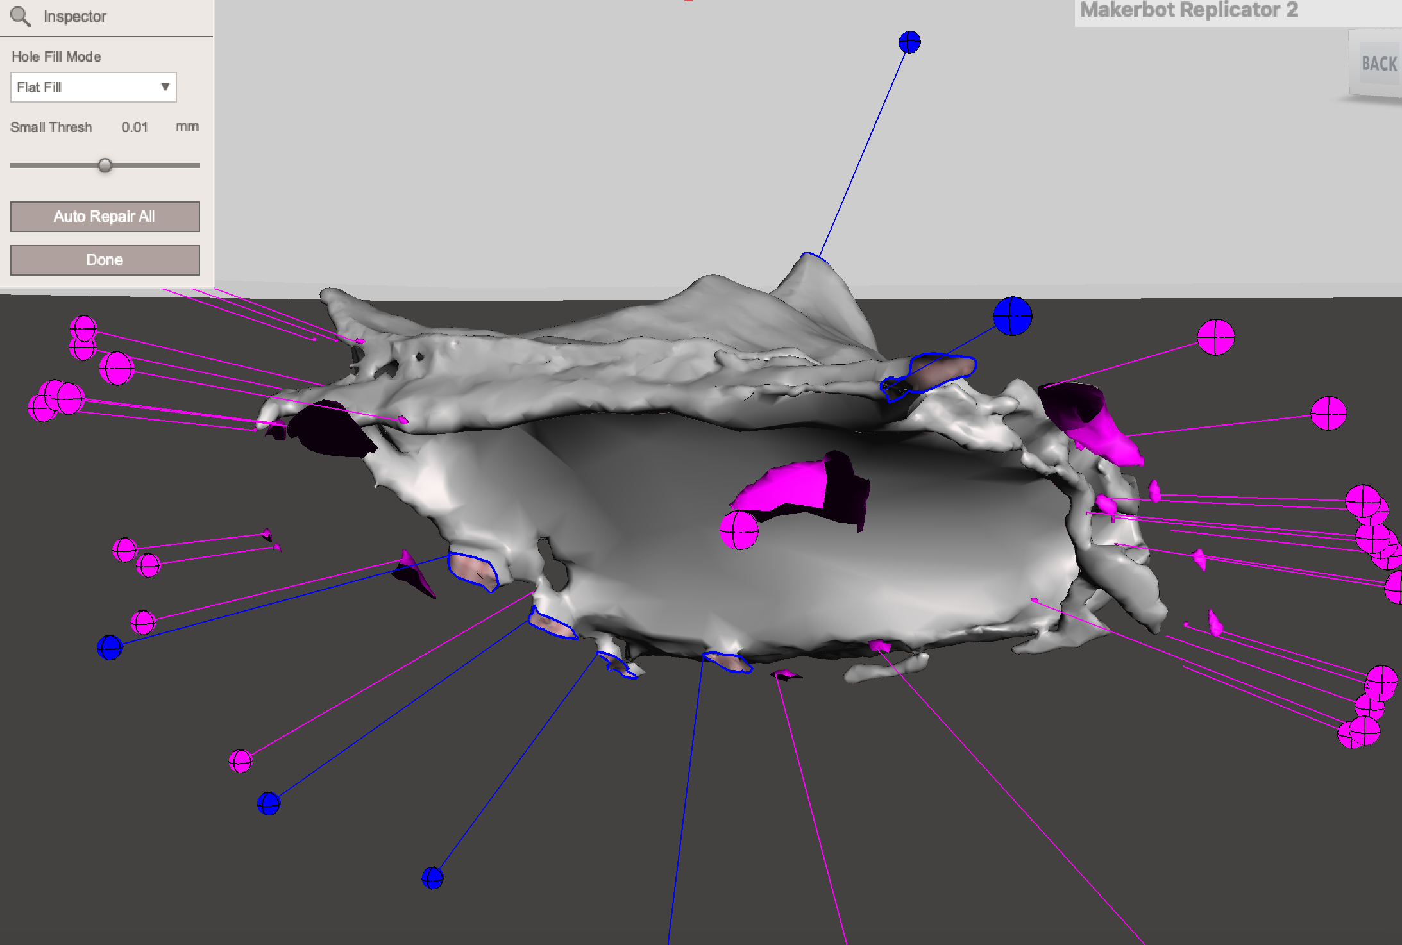Click the 0.01 threshold value field

click(135, 126)
